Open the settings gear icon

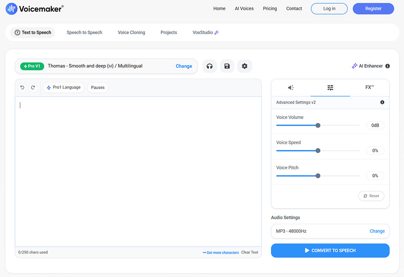(244, 66)
